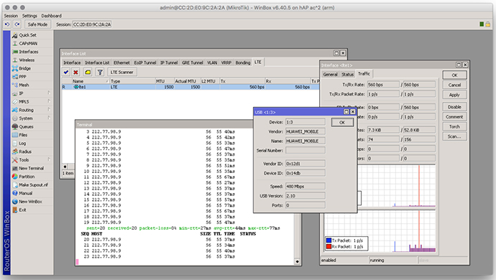The width and height of the screenshot is (496, 280).
Task: Click the LTE Scanner button
Action: click(x=121, y=73)
